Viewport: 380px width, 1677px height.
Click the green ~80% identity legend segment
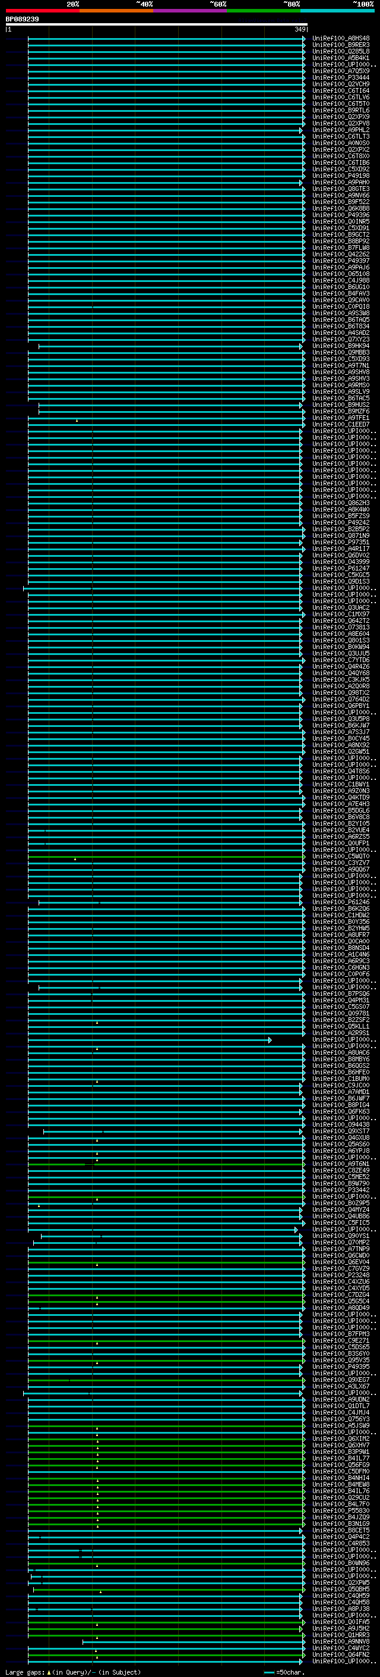pos(264,11)
